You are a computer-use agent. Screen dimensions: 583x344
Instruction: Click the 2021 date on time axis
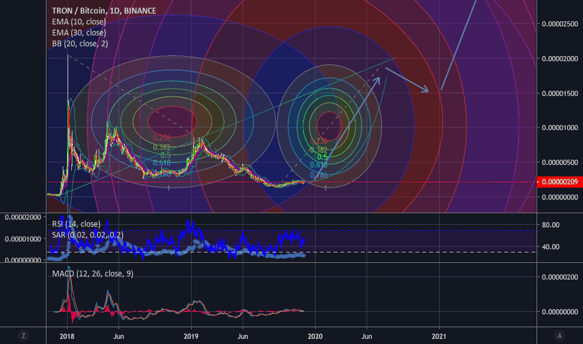pyautogui.click(x=439, y=336)
